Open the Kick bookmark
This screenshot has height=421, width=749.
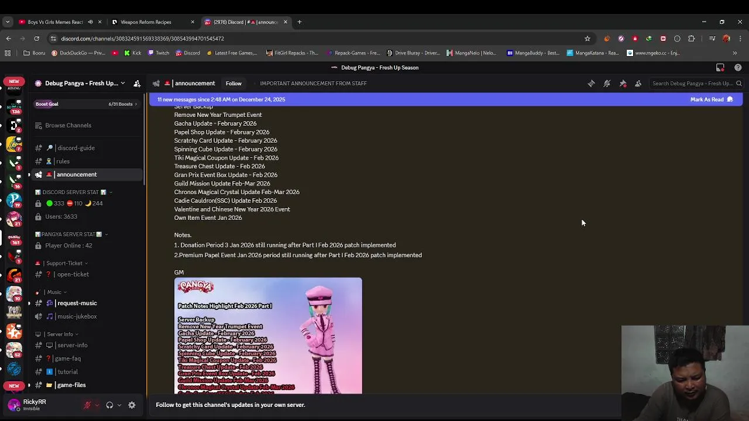coord(132,53)
